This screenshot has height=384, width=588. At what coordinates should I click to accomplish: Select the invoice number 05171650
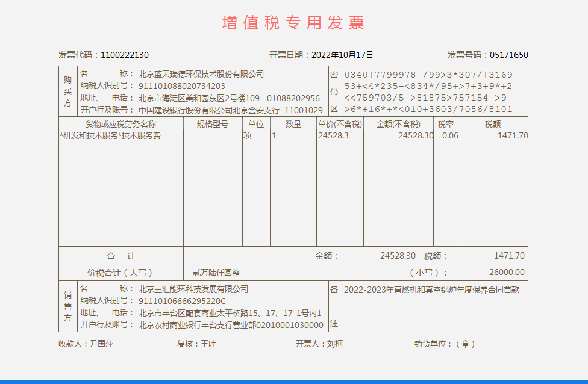pos(508,55)
